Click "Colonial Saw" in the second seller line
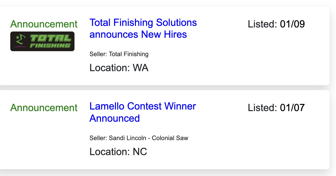Image resolution: width=336 pixels, height=176 pixels. tap(170, 138)
